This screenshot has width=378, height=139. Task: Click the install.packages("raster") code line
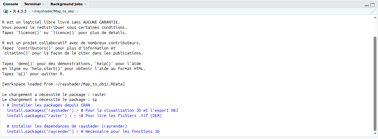click(x=37, y=116)
